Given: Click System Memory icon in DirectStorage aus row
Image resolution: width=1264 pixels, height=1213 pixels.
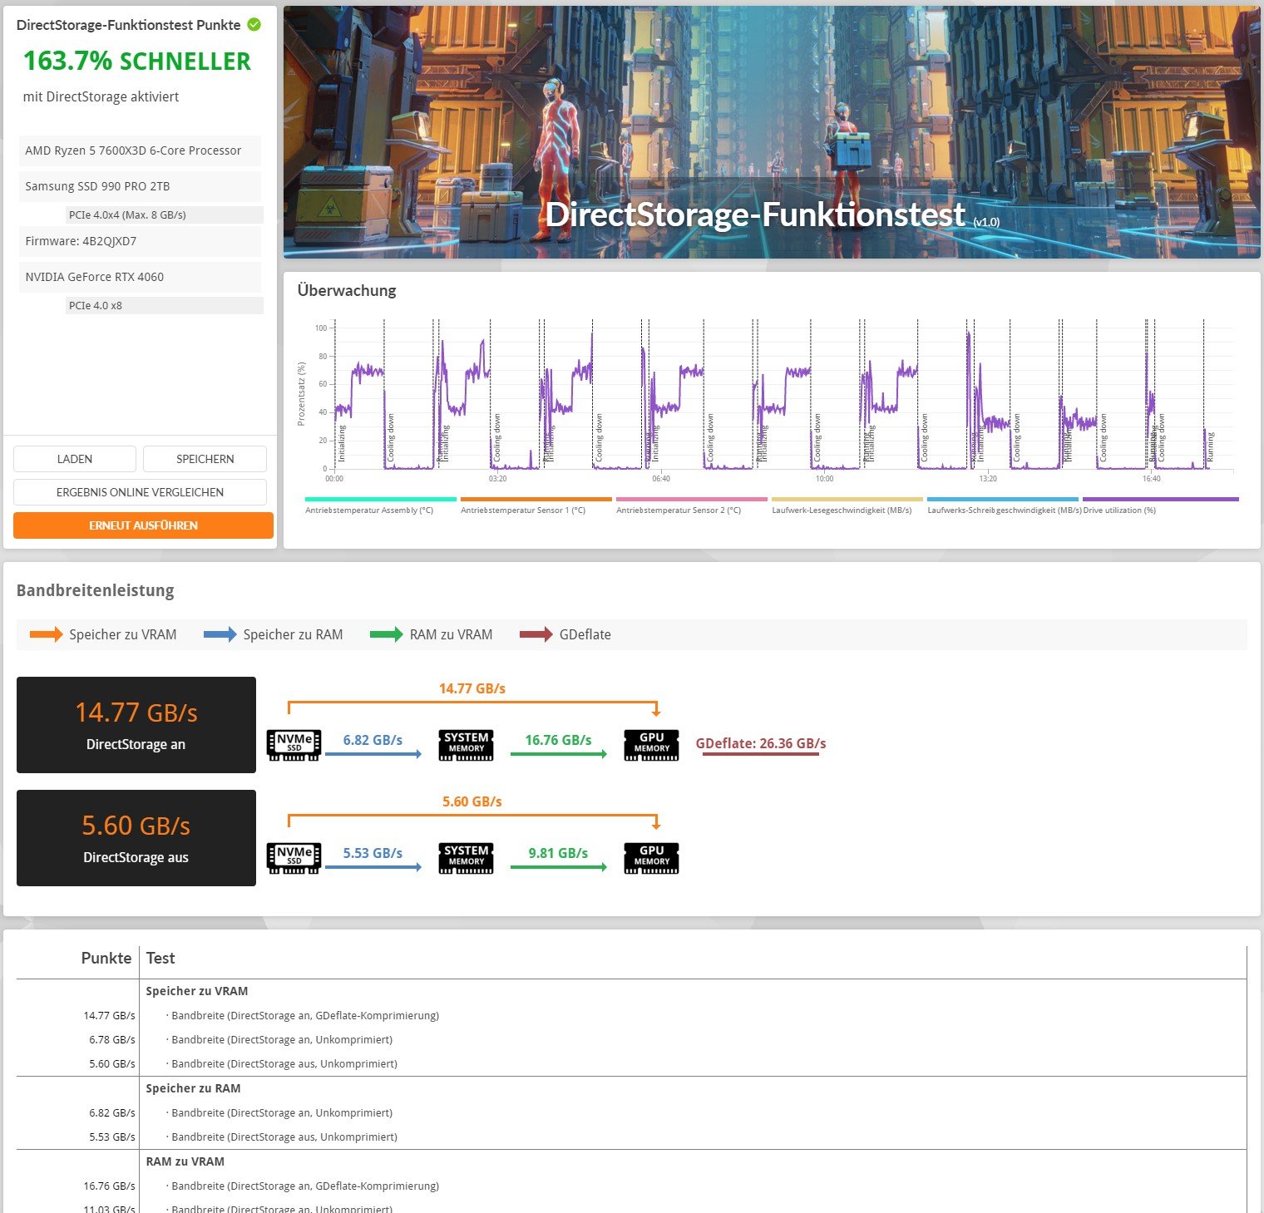Looking at the screenshot, I should coord(467,857).
